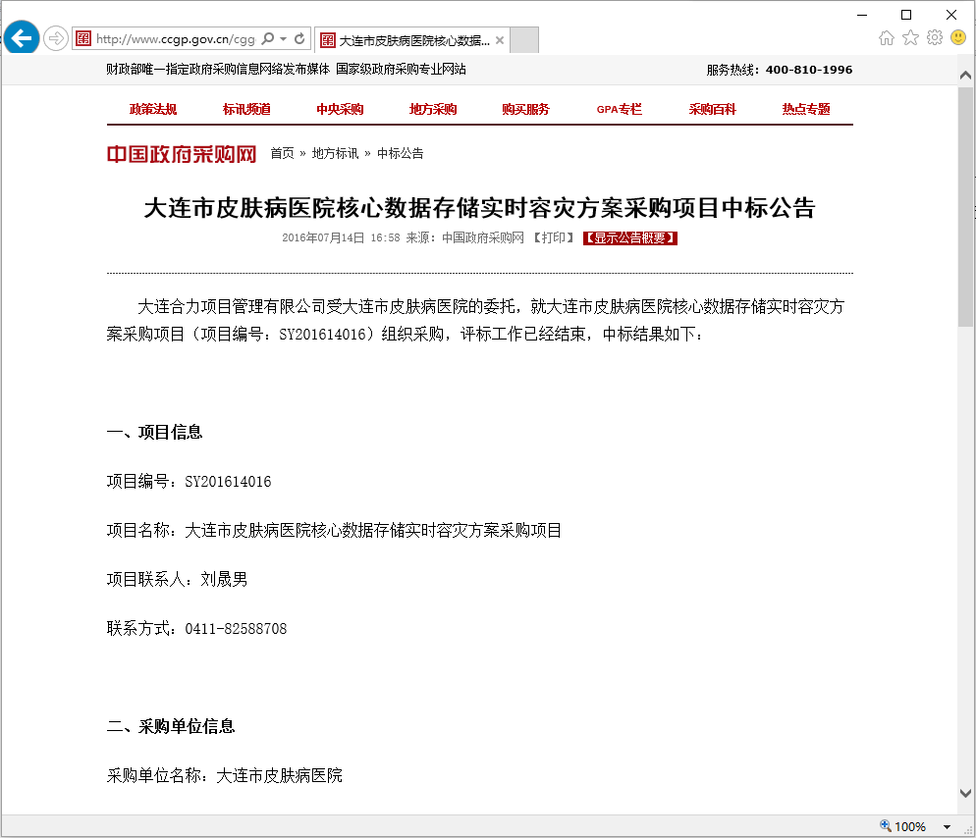This screenshot has width=976, height=838.
Task: Go to the 采购百科 navigation item
Action: tap(712, 109)
